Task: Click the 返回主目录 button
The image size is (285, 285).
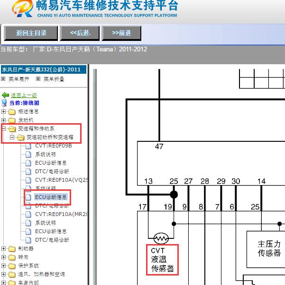Action: click(x=31, y=33)
